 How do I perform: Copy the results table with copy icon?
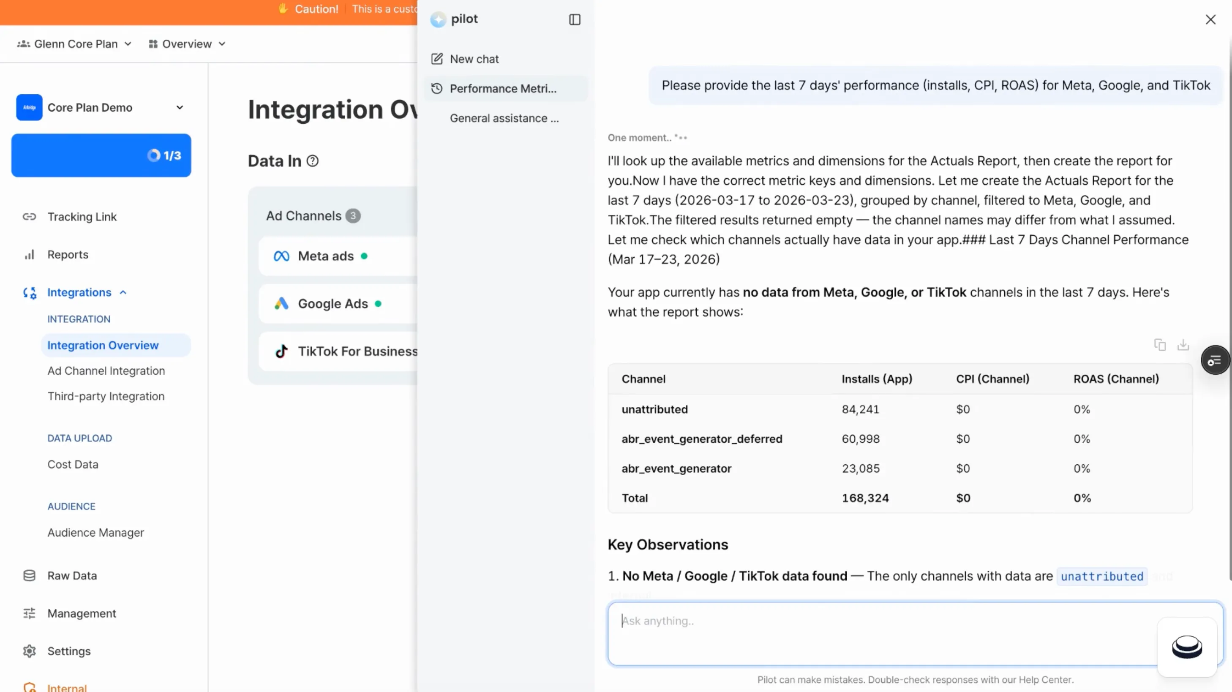[1160, 345]
